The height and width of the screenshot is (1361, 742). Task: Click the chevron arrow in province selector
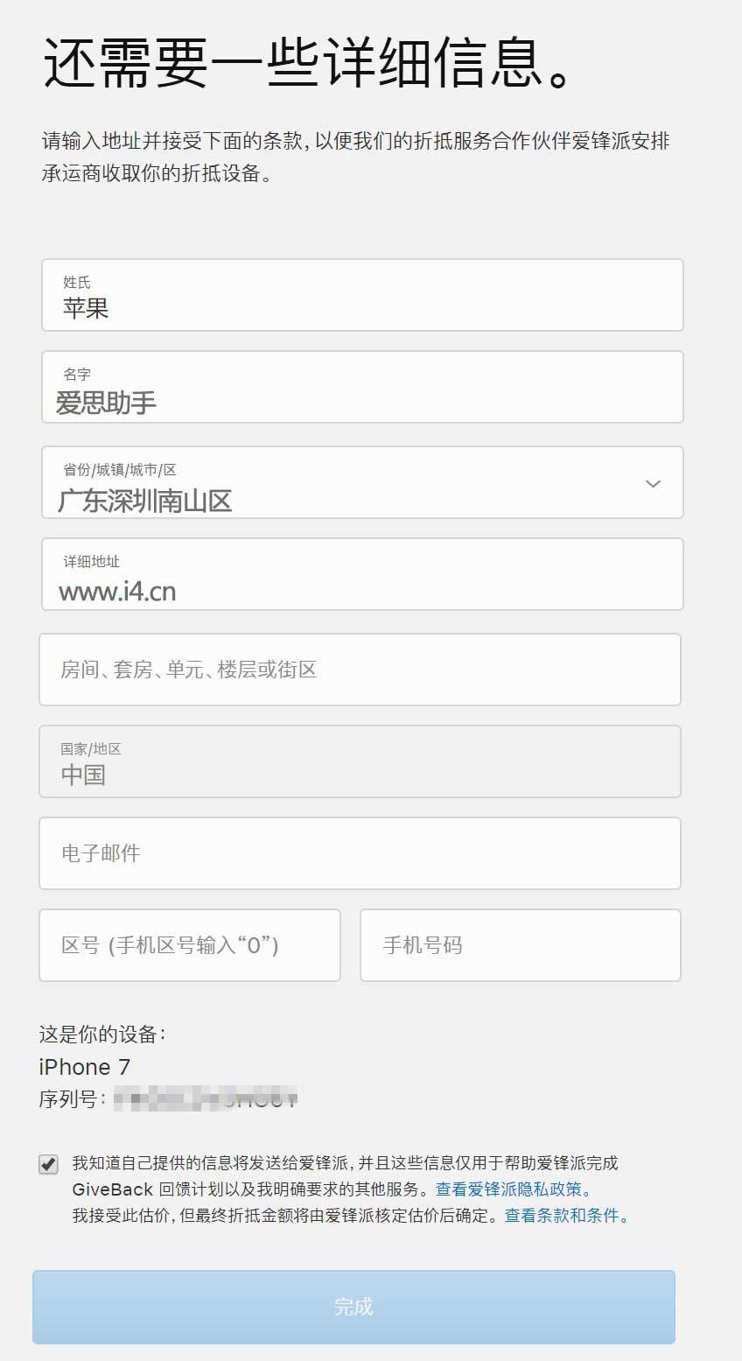(653, 484)
